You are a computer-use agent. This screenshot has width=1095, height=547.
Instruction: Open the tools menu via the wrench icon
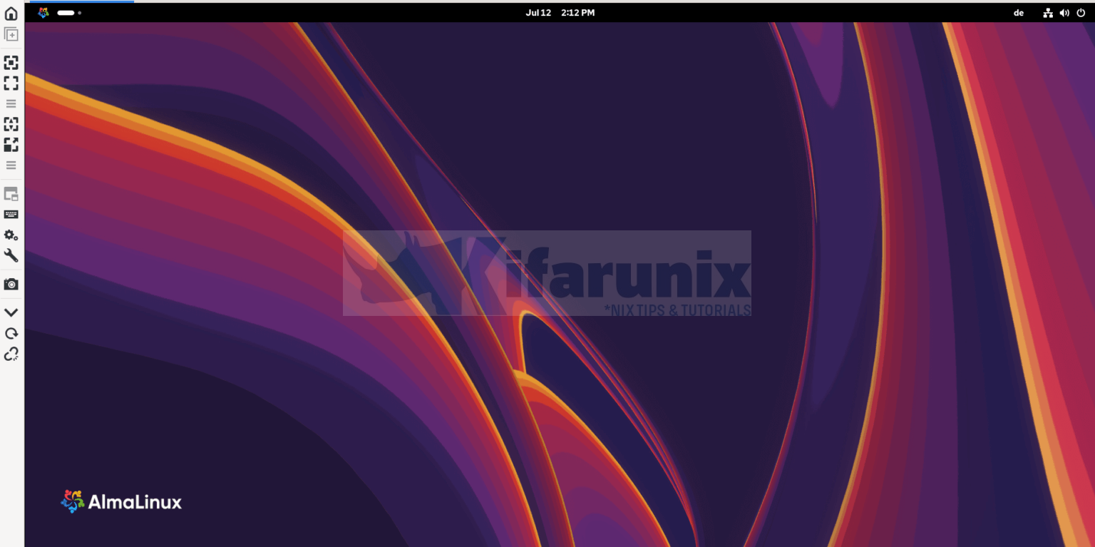[11, 255]
